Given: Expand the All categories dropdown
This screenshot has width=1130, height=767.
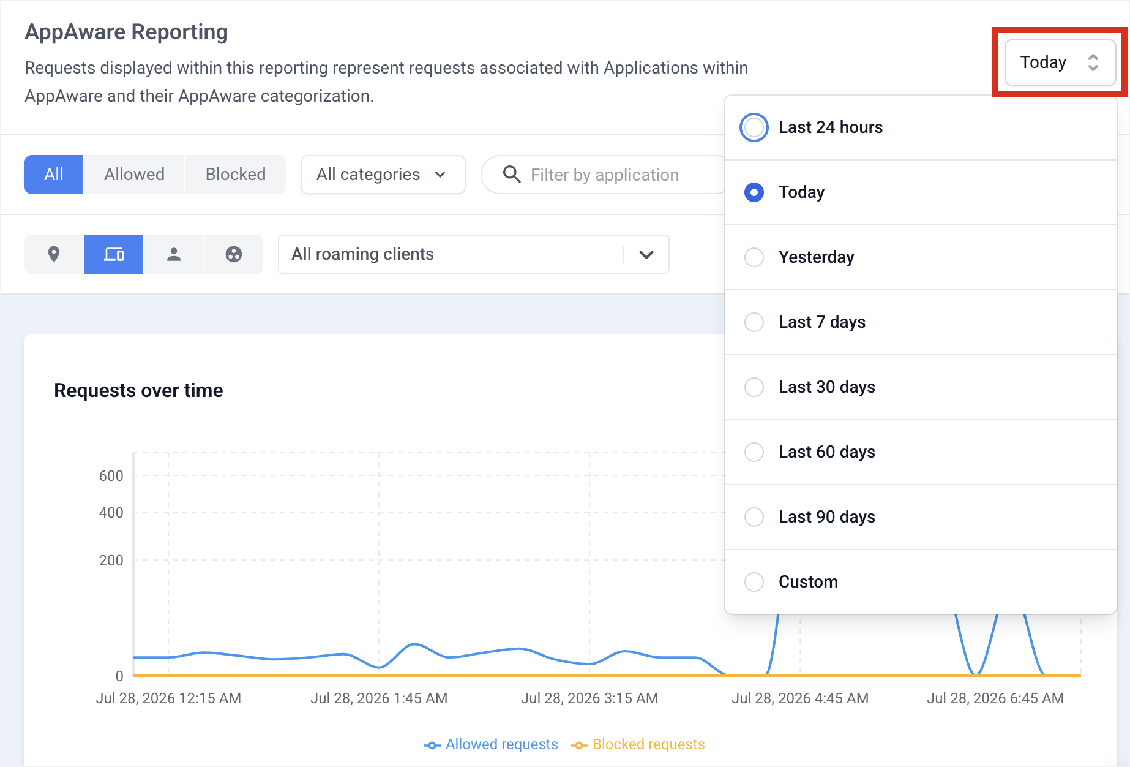Looking at the screenshot, I should pyautogui.click(x=383, y=175).
